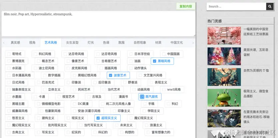Image resolution: width=278 pixels, height=138 pixels.
Task: Tick the 水彩画 checkbox
Action: point(9,68)
